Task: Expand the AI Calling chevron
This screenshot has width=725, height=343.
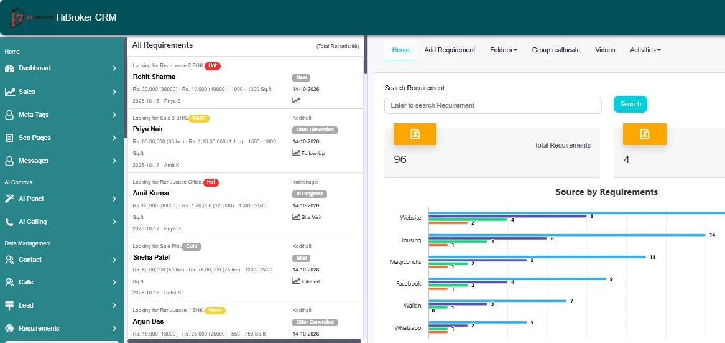Action: pyautogui.click(x=114, y=222)
